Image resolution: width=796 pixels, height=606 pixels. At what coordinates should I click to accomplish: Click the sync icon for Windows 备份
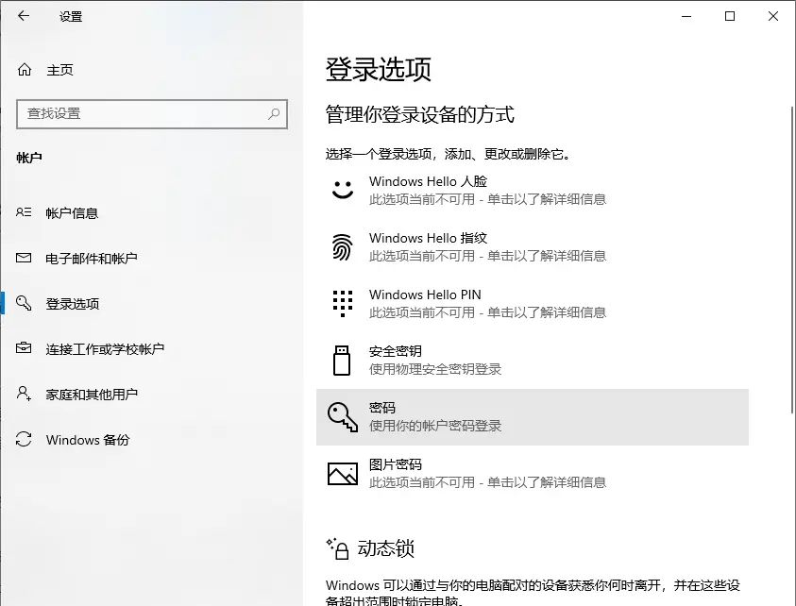tap(24, 439)
